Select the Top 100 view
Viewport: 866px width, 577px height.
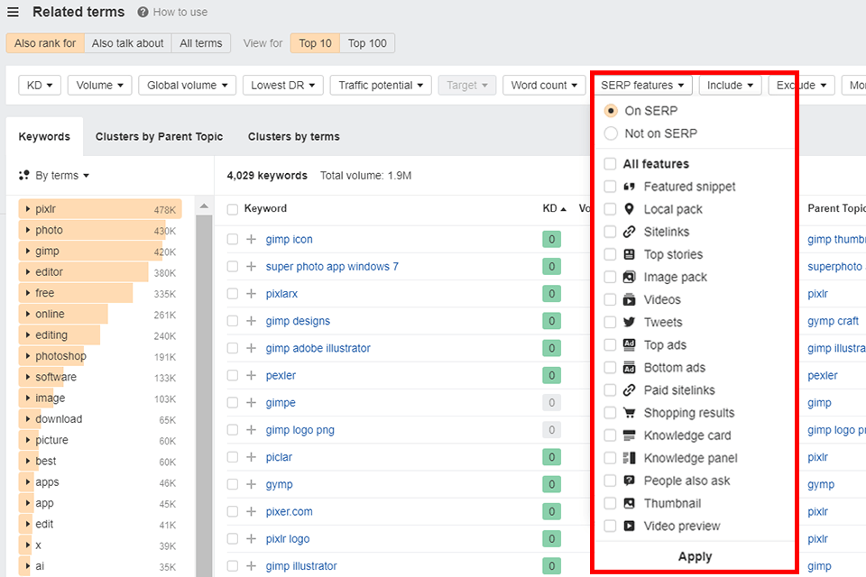(x=367, y=43)
